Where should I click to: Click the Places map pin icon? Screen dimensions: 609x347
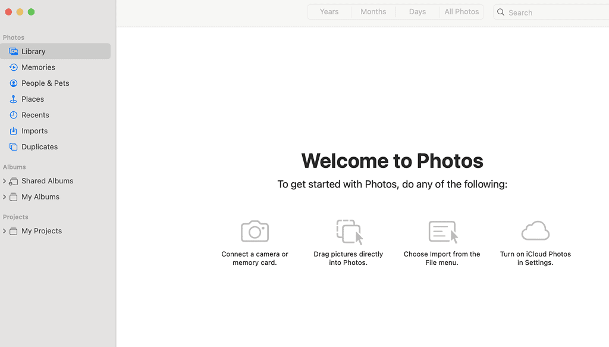pyautogui.click(x=13, y=99)
